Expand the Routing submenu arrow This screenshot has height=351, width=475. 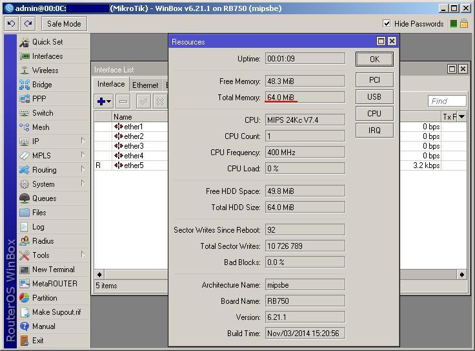(83, 169)
